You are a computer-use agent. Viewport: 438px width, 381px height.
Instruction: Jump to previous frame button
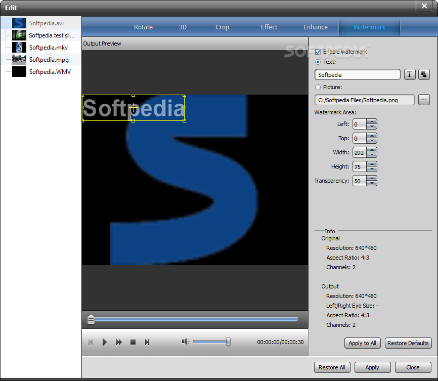coord(91,342)
